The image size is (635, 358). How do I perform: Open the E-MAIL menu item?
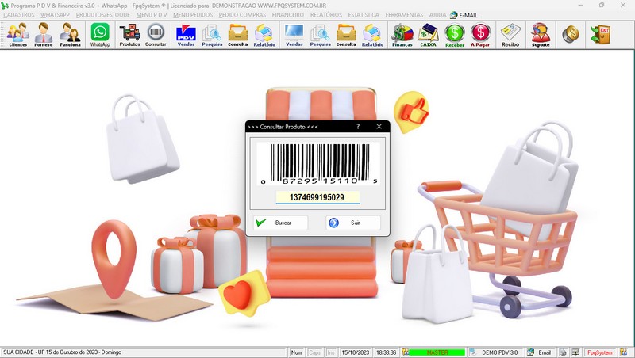pyautogui.click(x=464, y=15)
